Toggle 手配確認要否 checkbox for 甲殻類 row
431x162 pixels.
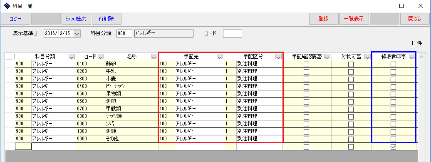[x=306, y=109]
